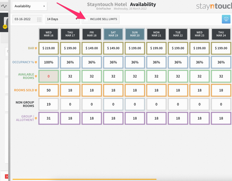Click the Stayntouch Hotel title
The height and width of the screenshot is (181, 232).
pyautogui.click(x=107, y=5)
